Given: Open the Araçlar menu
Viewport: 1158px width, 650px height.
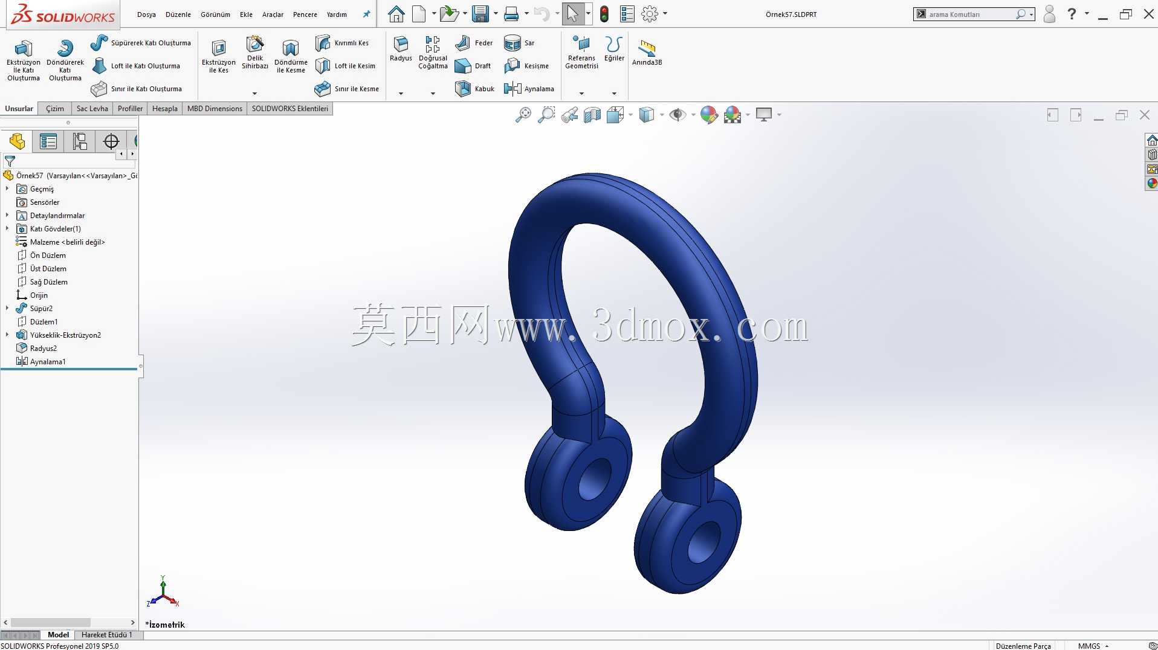Looking at the screenshot, I should tap(273, 14).
